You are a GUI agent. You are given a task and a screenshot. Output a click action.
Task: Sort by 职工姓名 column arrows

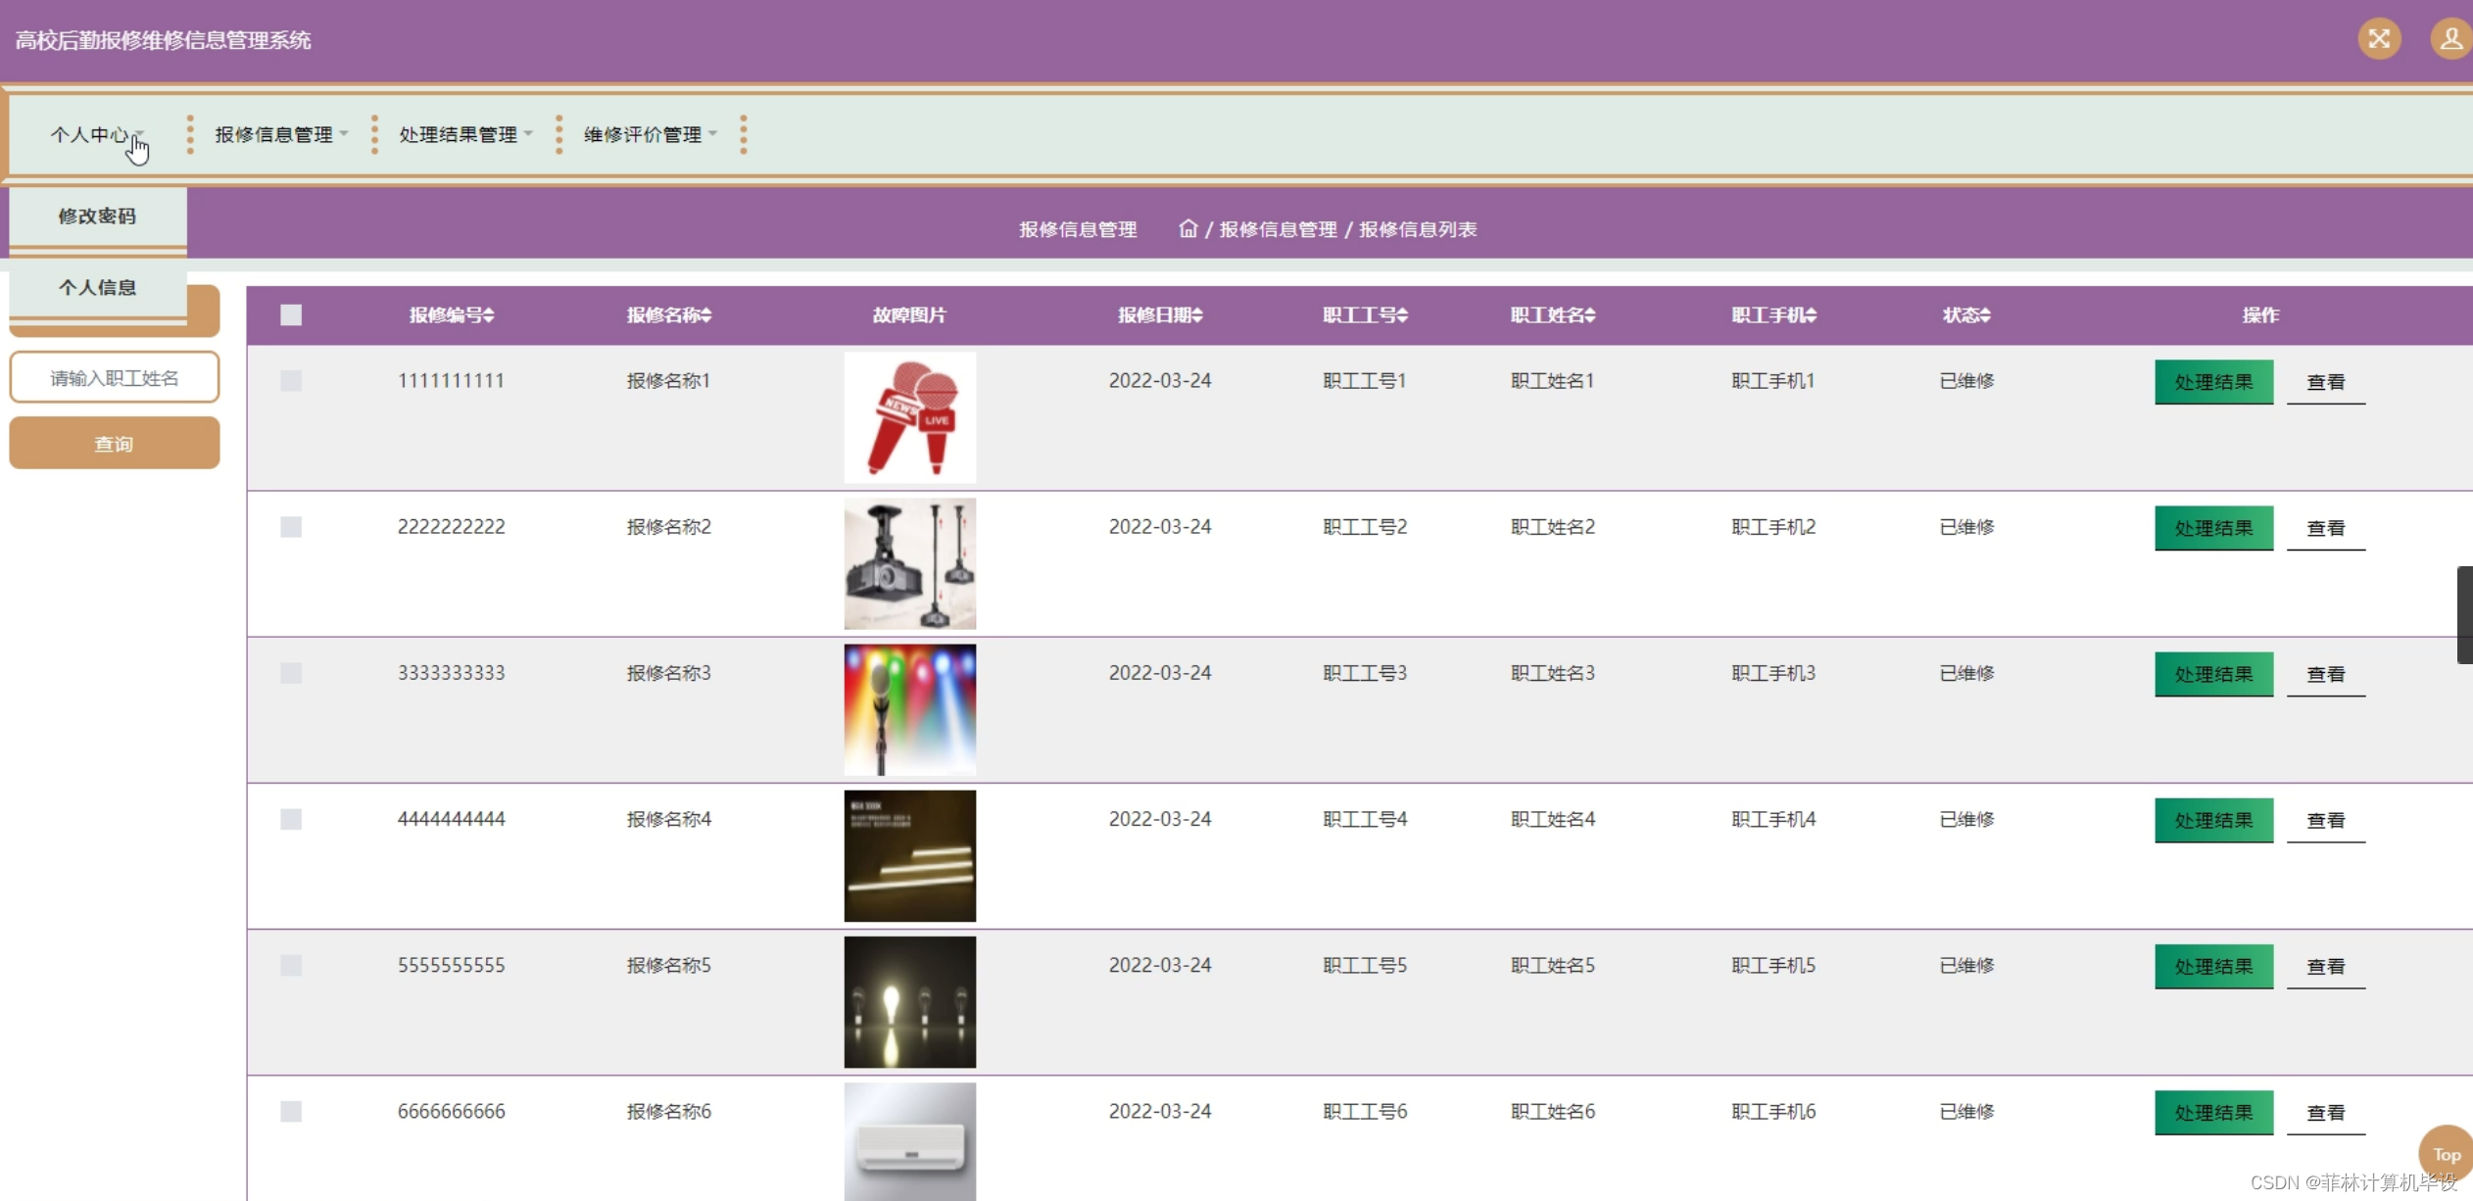[x=1589, y=314]
